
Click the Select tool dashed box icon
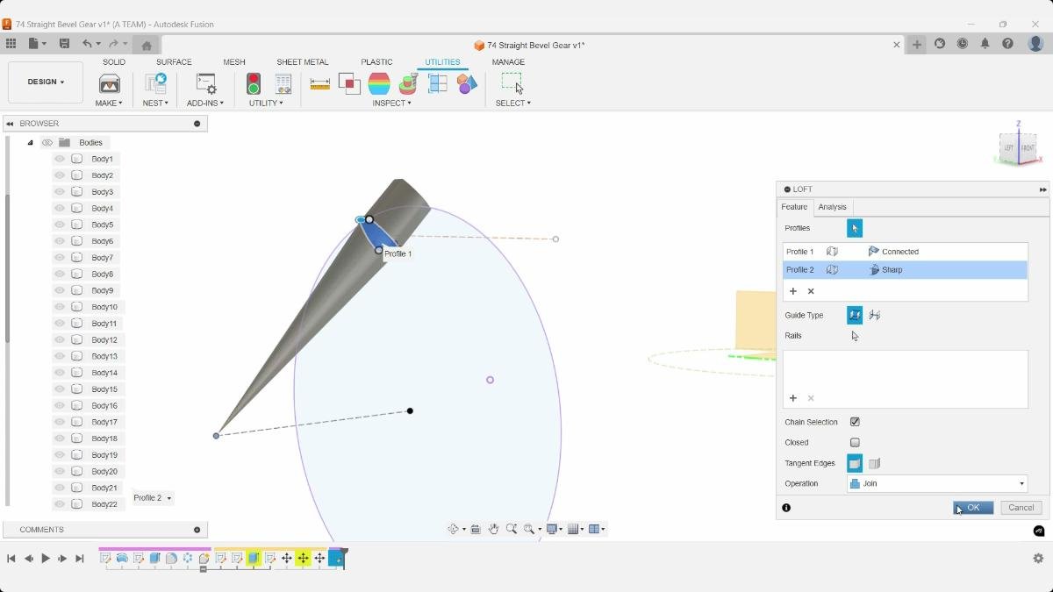[x=512, y=82]
